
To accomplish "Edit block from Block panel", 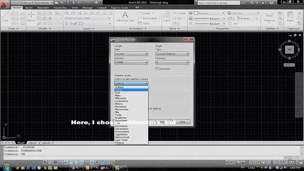I will [178, 18].
